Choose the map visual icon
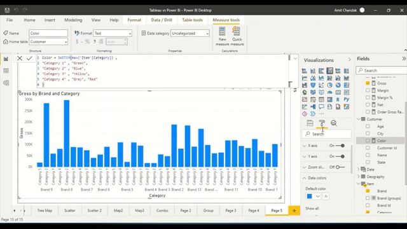 [305, 92]
